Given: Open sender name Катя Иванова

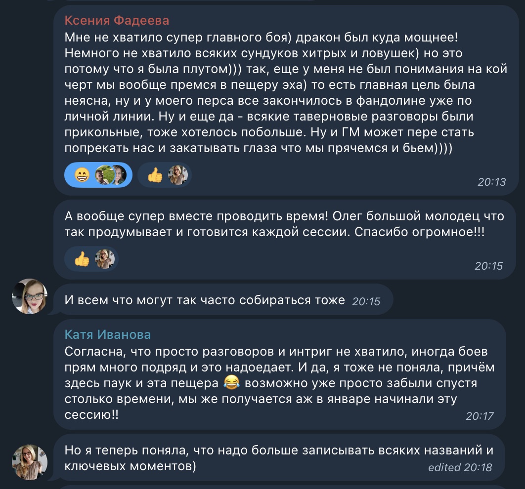Looking at the screenshot, I should click(x=107, y=334).
